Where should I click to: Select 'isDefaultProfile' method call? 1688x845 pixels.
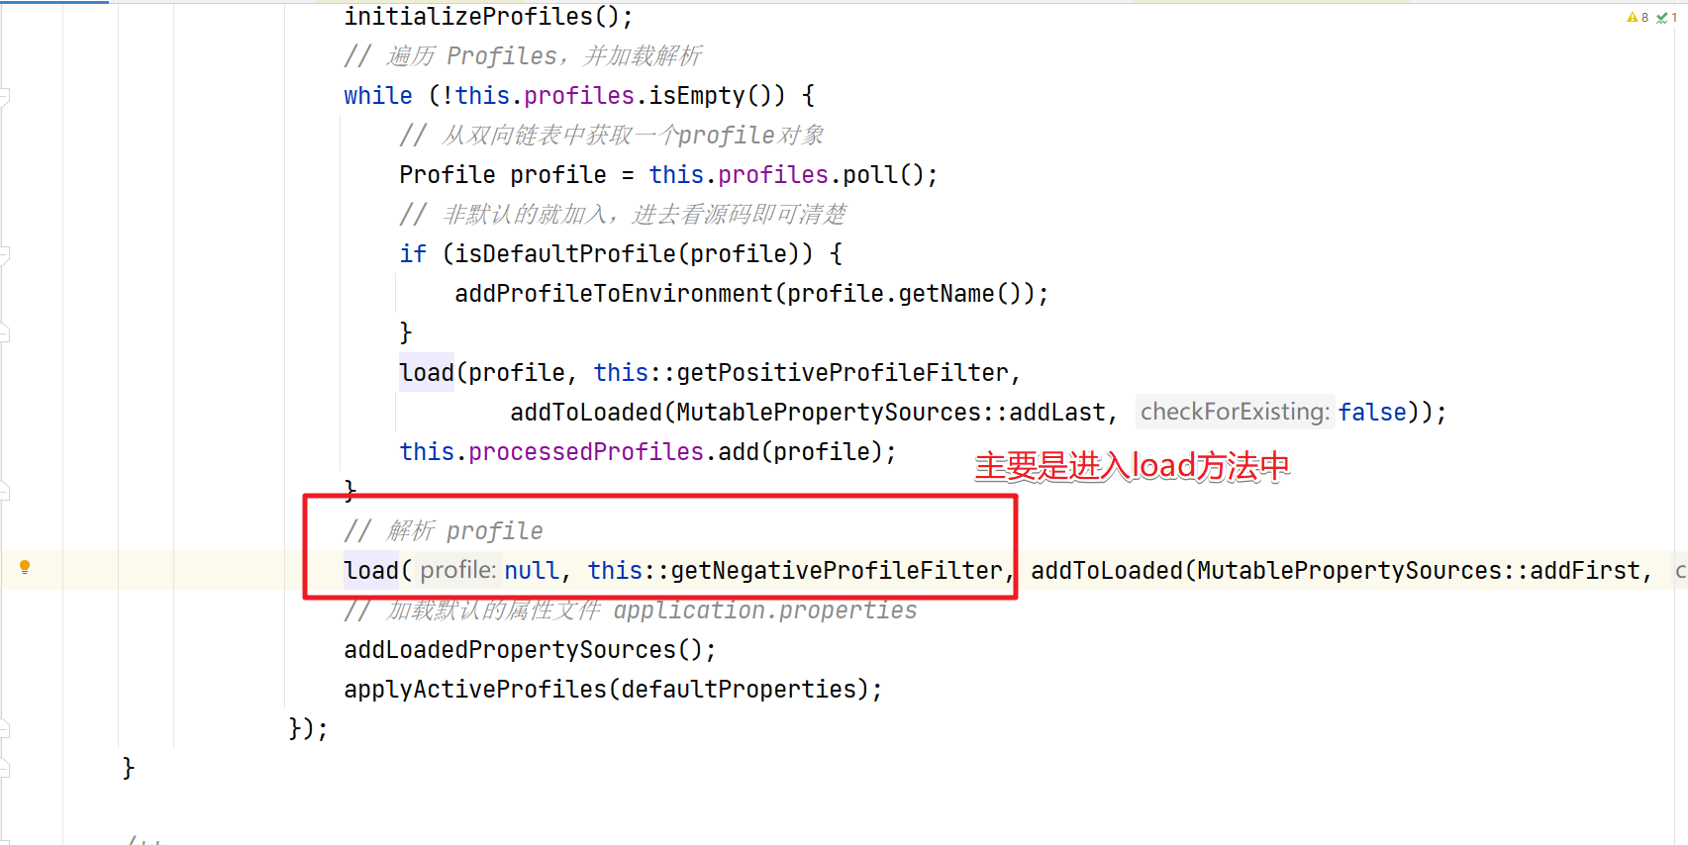click(565, 254)
